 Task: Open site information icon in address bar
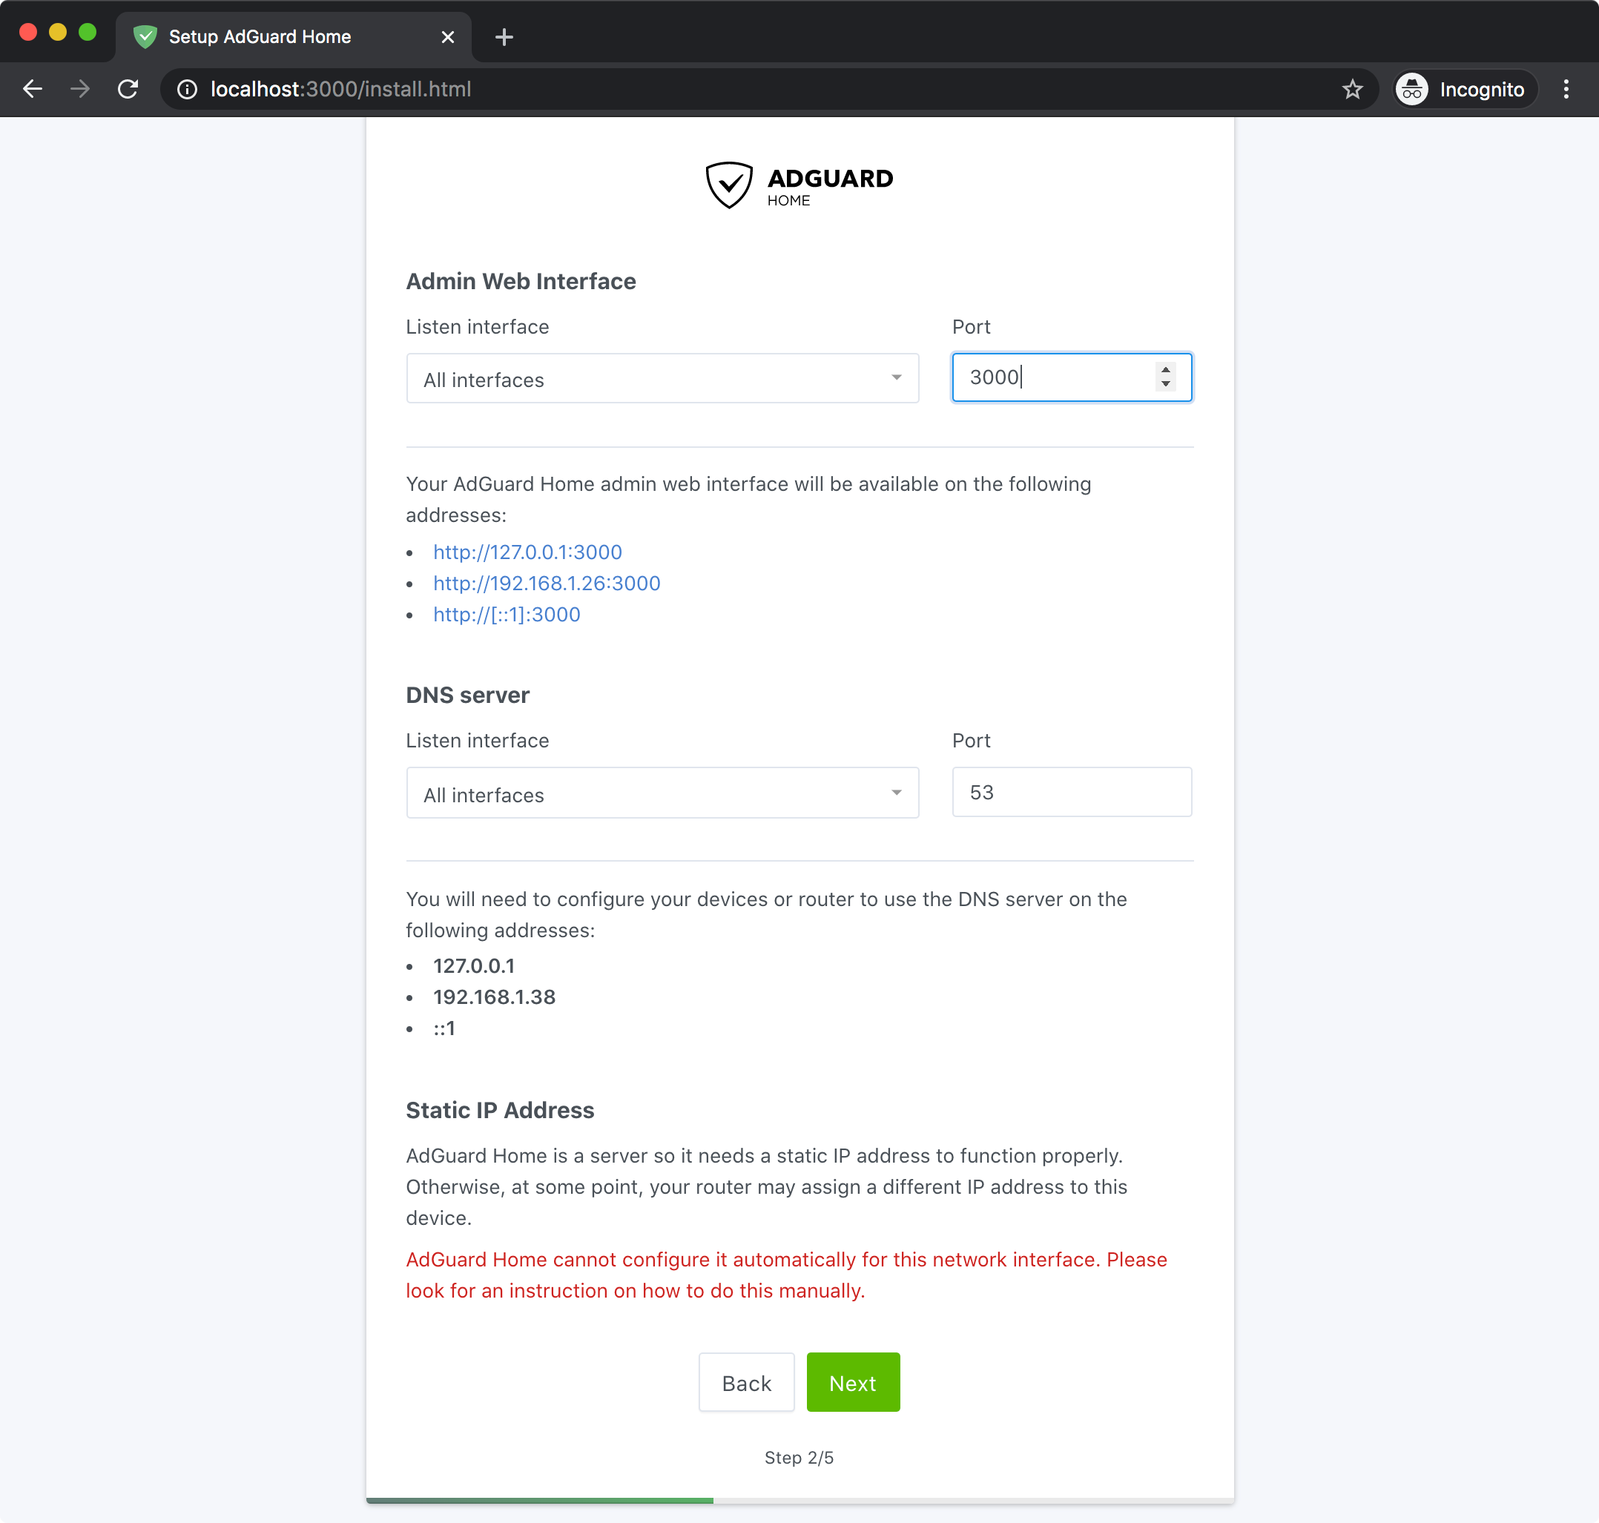tap(188, 89)
